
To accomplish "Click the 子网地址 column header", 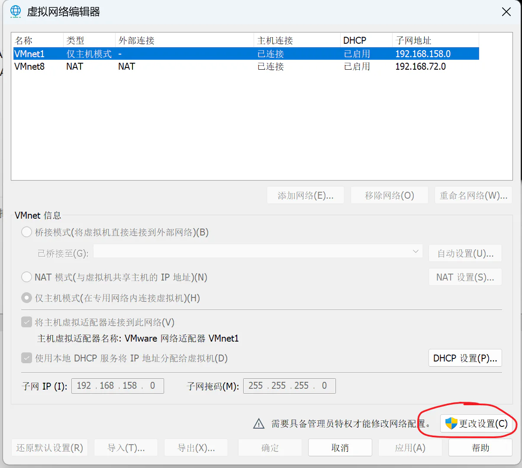I will (435, 40).
